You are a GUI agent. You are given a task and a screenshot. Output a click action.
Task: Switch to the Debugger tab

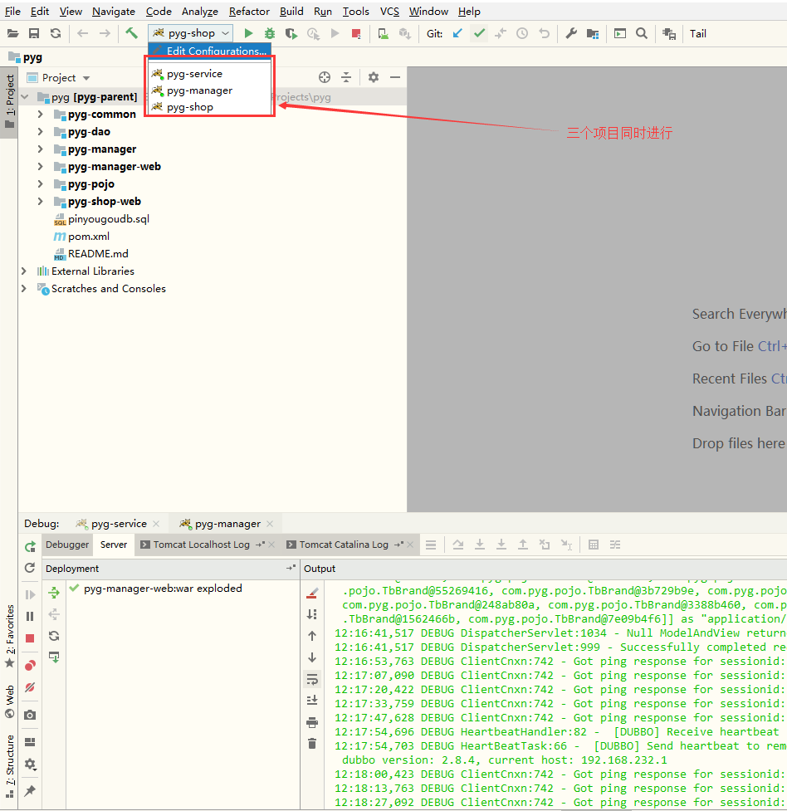click(x=67, y=545)
